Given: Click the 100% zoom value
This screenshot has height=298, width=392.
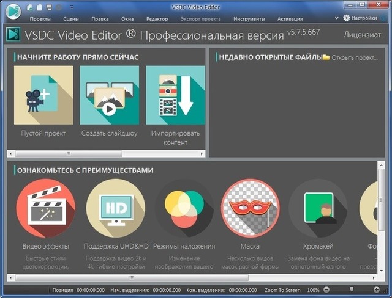Looking at the screenshot, I should [x=313, y=290].
